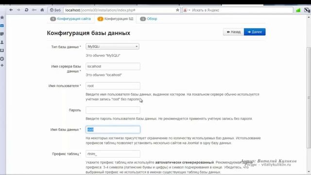Open the bookmarks star sidebar panel
Image resolution: width=311 pixels, height=175 pixels.
pos(2,17)
